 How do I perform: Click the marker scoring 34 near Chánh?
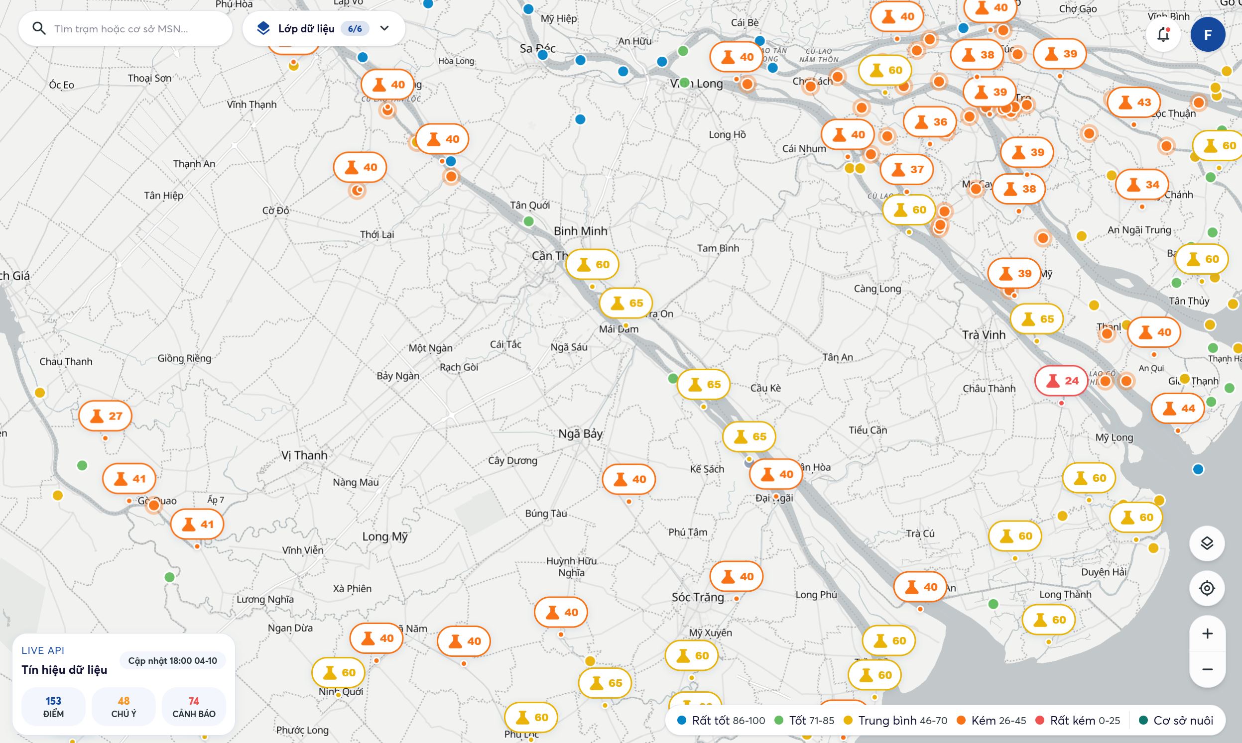click(1142, 185)
